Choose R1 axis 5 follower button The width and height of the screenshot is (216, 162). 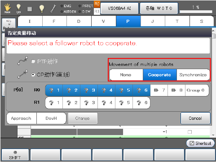(124, 103)
